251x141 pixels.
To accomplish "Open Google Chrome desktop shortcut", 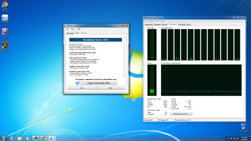I will tap(5, 6).
